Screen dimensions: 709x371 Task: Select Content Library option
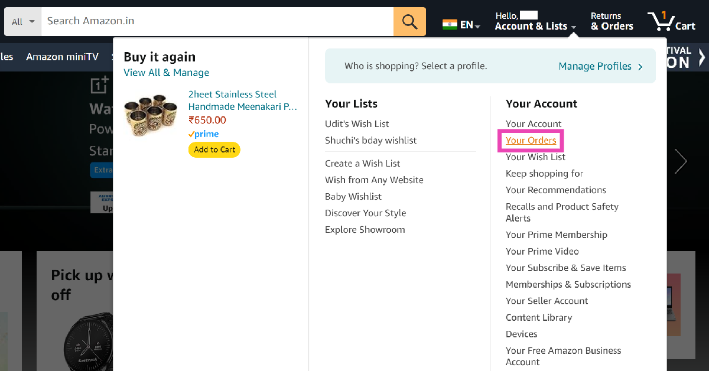pyautogui.click(x=538, y=318)
